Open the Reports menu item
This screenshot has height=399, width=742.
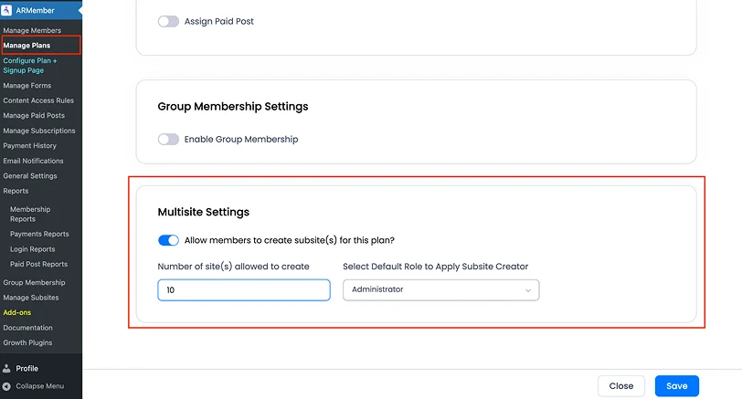tap(16, 191)
